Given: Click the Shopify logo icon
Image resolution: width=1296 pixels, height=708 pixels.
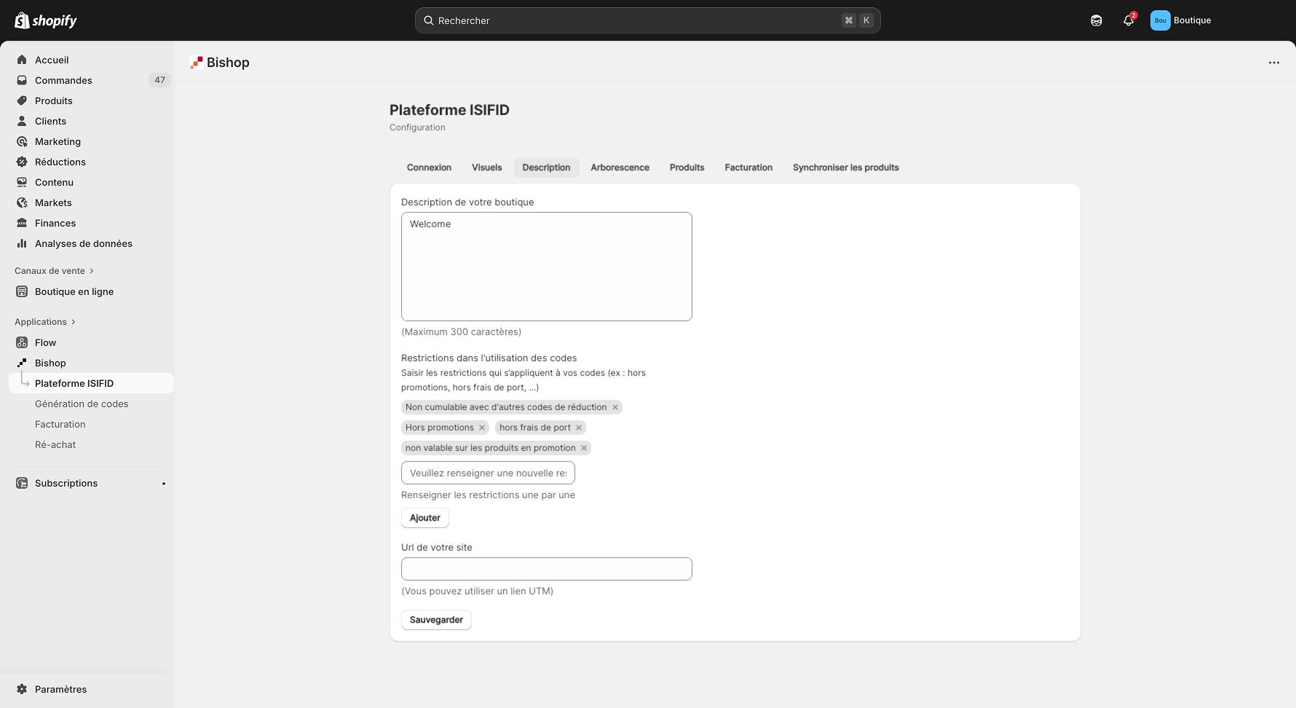Looking at the screenshot, I should [x=23, y=20].
